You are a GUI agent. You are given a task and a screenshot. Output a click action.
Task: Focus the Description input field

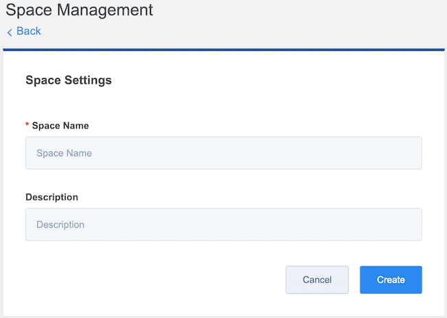pos(224,225)
